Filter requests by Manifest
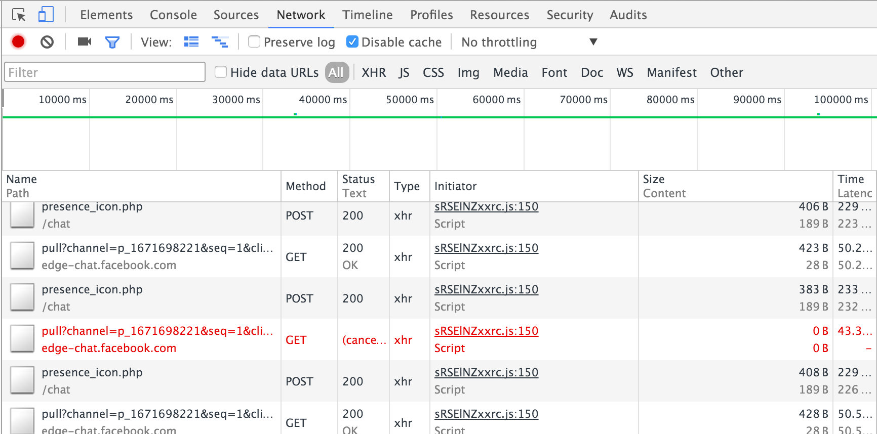 click(x=671, y=72)
